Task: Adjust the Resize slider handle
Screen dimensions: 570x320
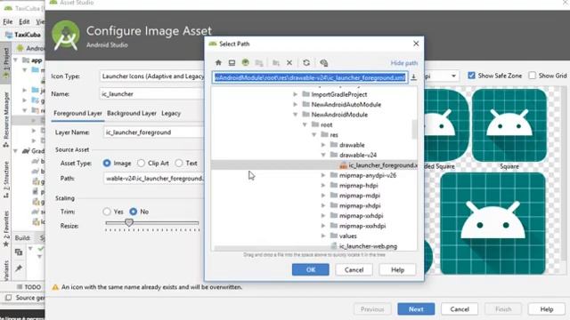Action: click(128, 222)
